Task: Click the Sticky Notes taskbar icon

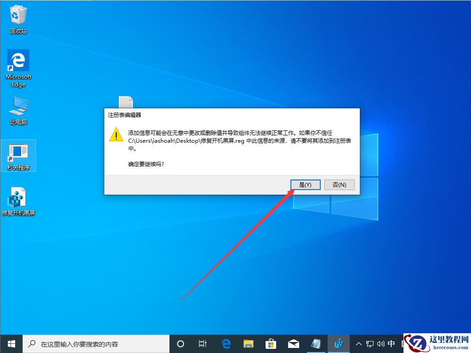Action: coord(316,343)
